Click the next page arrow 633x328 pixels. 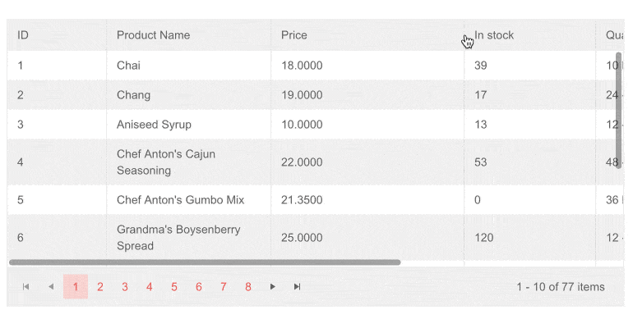click(273, 287)
